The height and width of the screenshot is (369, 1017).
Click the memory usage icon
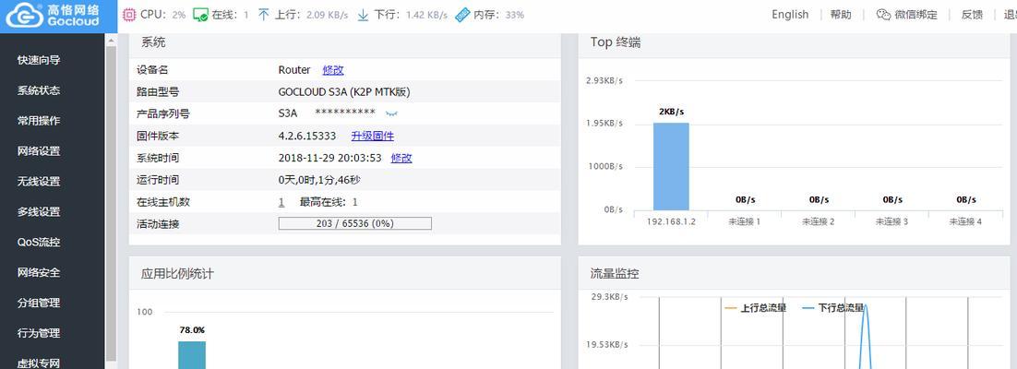[x=462, y=15]
